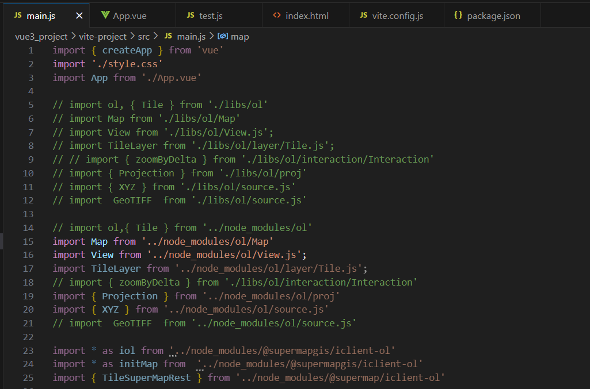Click 'Projection' on line 19

tap(130, 296)
